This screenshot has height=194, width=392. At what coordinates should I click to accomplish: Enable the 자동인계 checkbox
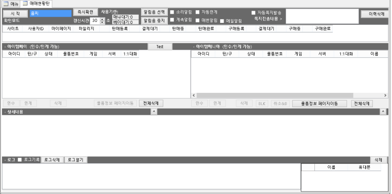coord(197,12)
